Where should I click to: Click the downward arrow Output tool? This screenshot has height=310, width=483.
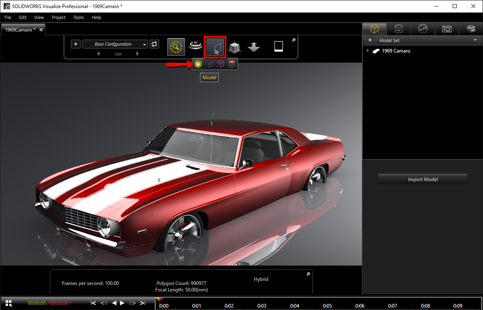point(254,47)
